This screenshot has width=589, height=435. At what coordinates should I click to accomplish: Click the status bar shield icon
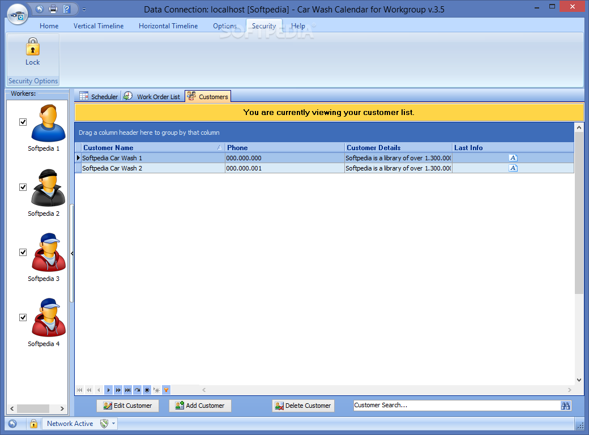[104, 424]
